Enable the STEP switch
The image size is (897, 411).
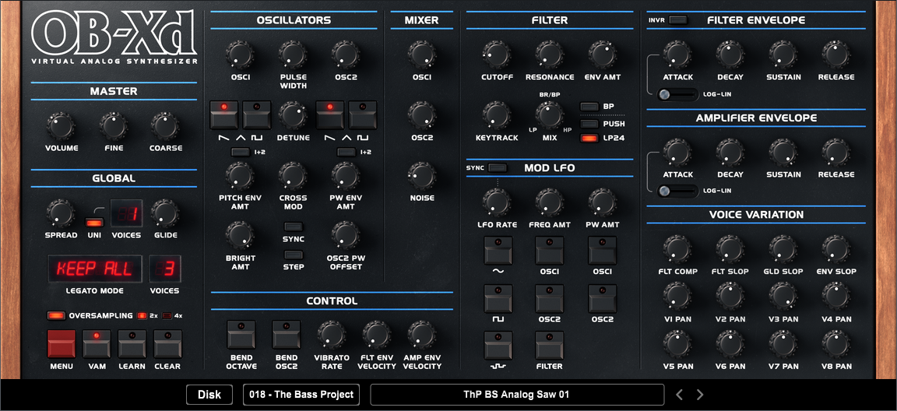[294, 255]
